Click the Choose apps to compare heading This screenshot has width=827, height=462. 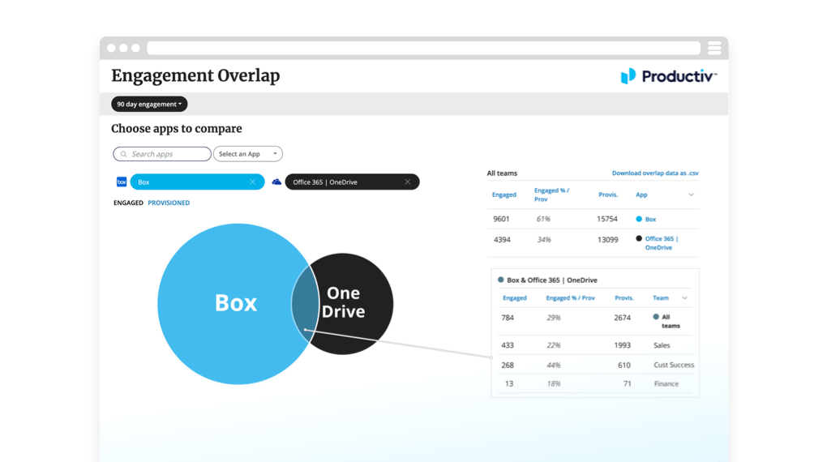click(x=177, y=129)
